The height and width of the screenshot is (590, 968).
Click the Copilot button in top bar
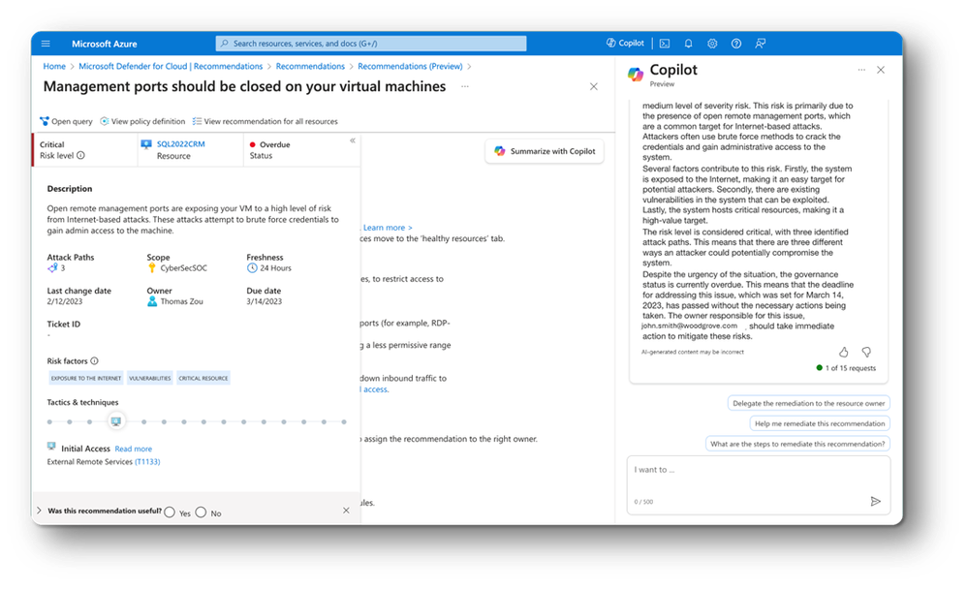(x=625, y=44)
